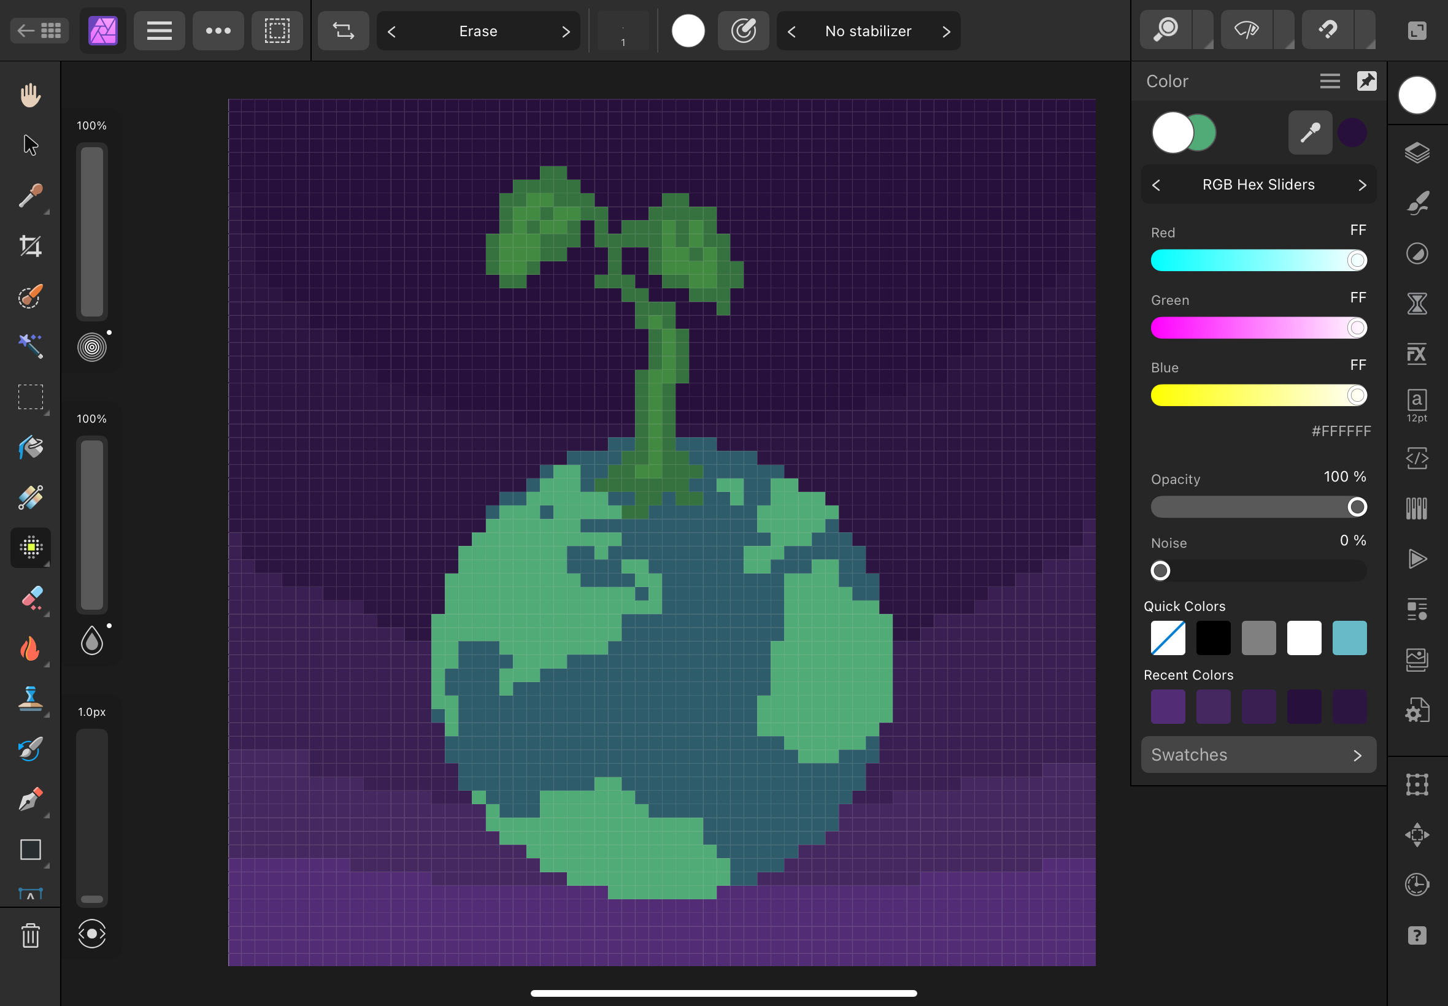Viewport: 1448px width, 1006px height.
Task: Select the Burn flame tool
Action: click(x=29, y=648)
